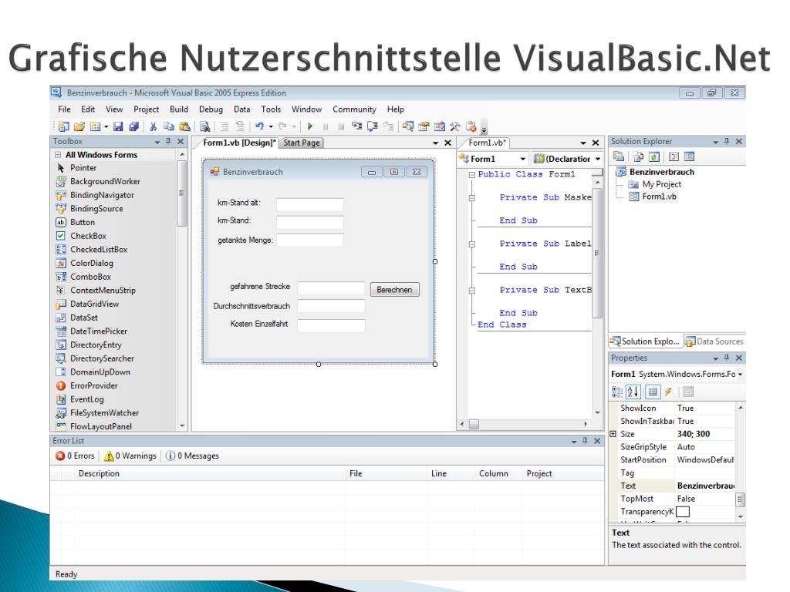Click Refresh icon in Solution Explorer
The width and height of the screenshot is (790, 592).
654,156
